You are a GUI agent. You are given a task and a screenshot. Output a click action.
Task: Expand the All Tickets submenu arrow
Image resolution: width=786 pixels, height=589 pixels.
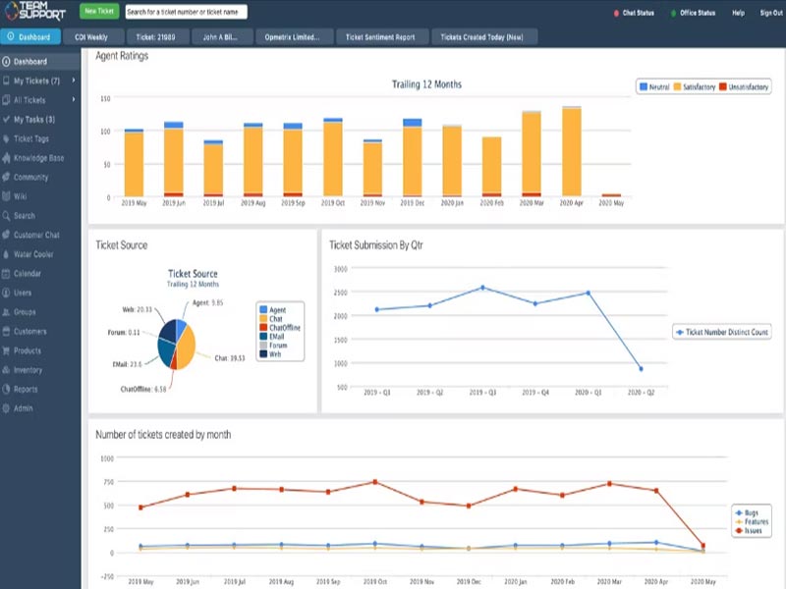[x=73, y=100]
